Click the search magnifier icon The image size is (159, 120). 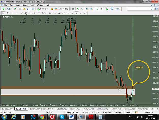tap(152, 9)
